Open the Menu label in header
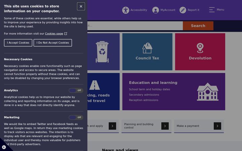The width and height of the screenshot is (242, 151). pos(220,9)
